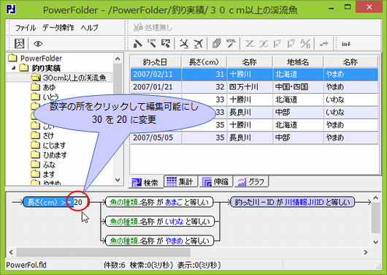387x275 pixels.
Task: Click the length value 32 cell
Action: click(x=204, y=87)
